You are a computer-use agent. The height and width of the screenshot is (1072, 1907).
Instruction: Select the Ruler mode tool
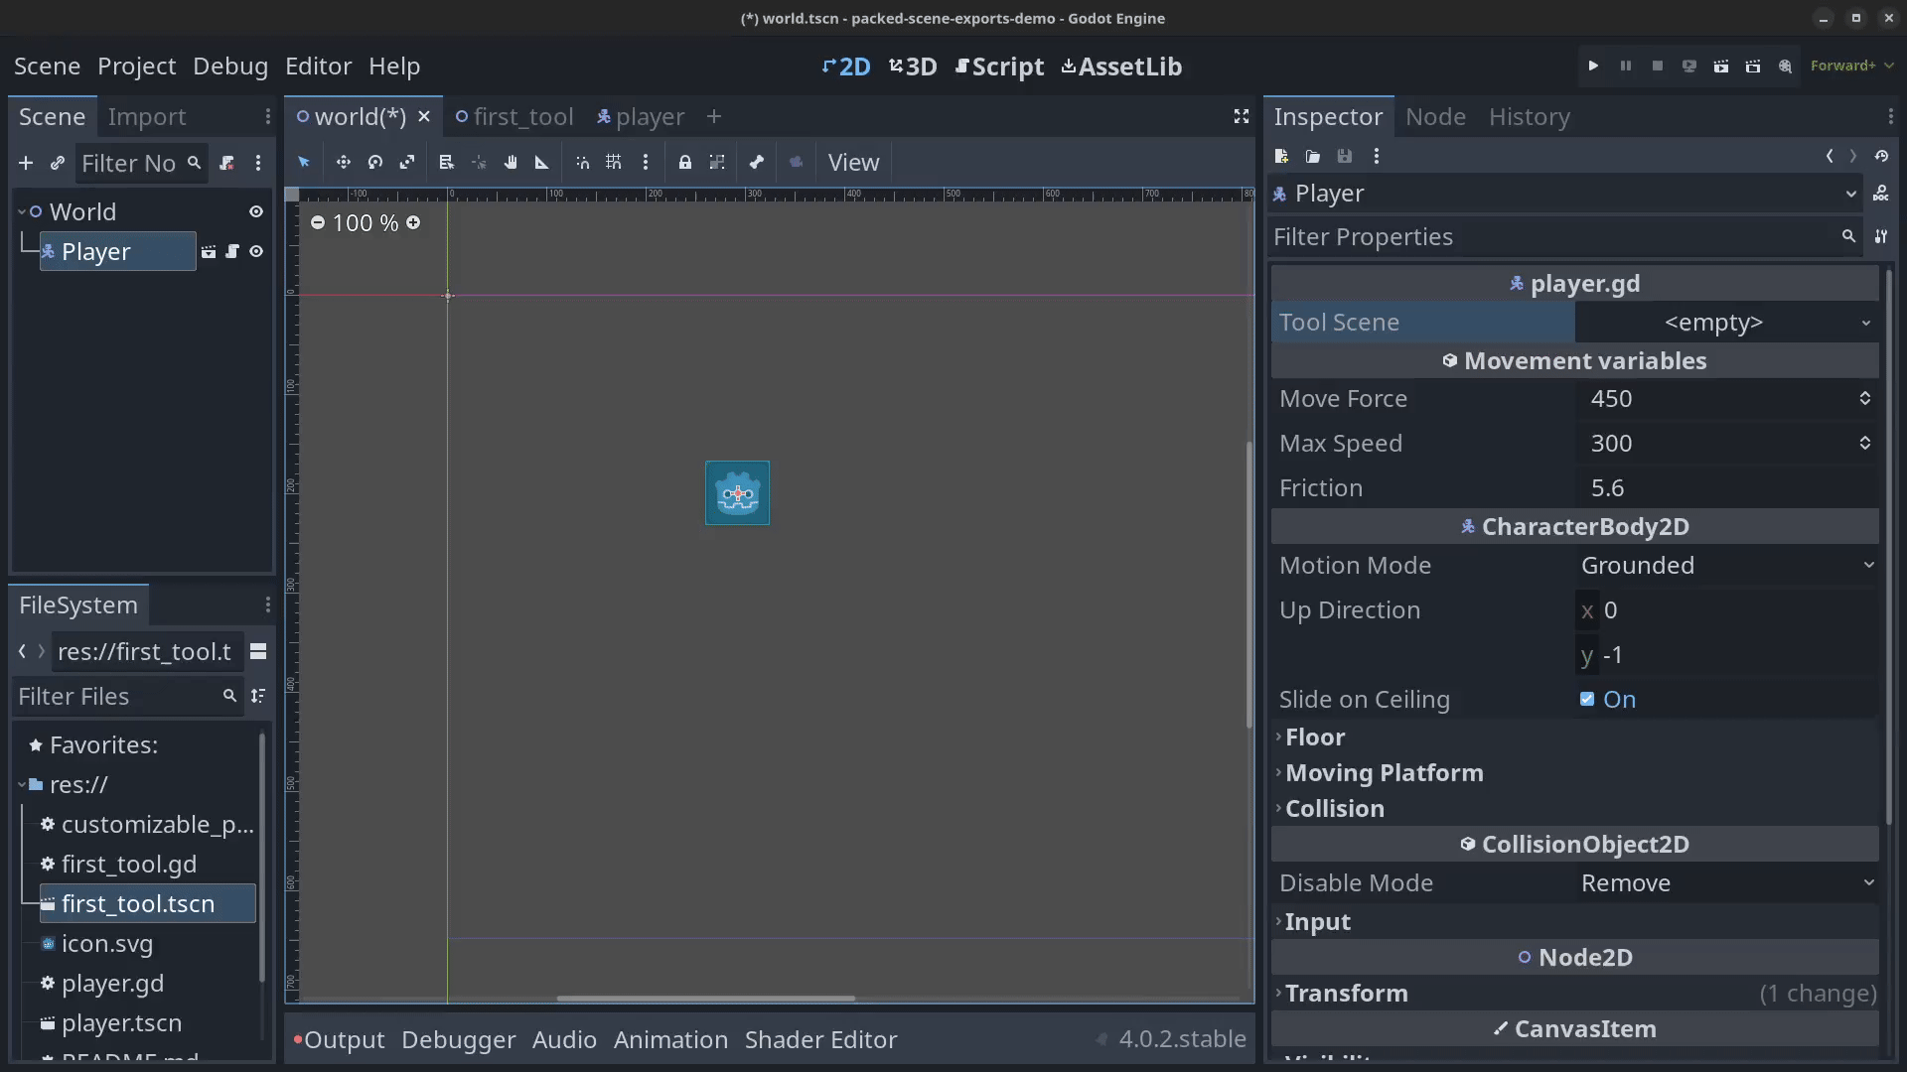click(542, 163)
